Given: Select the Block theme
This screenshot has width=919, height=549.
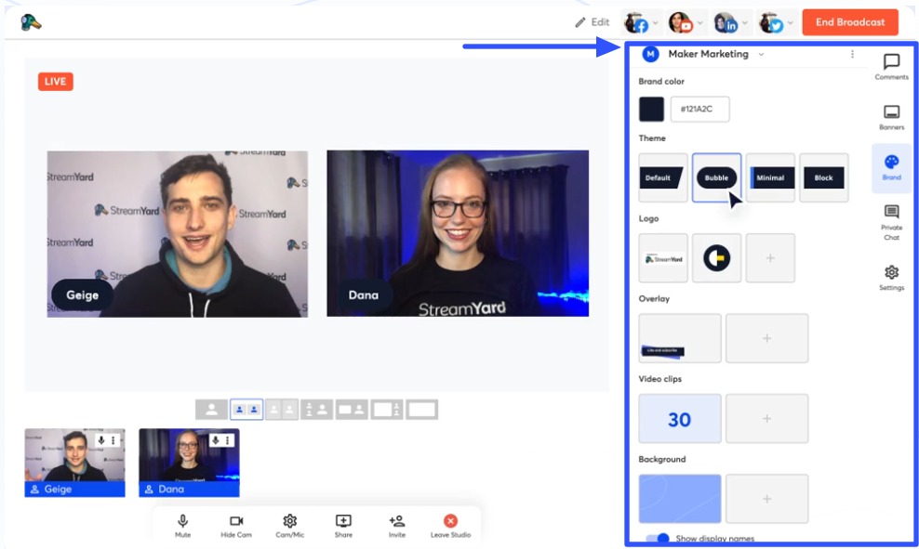Looking at the screenshot, I should [823, 176].
